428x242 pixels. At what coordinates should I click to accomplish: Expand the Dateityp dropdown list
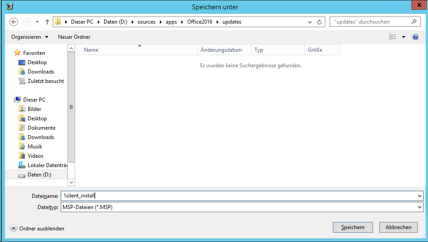coord(419,207)
